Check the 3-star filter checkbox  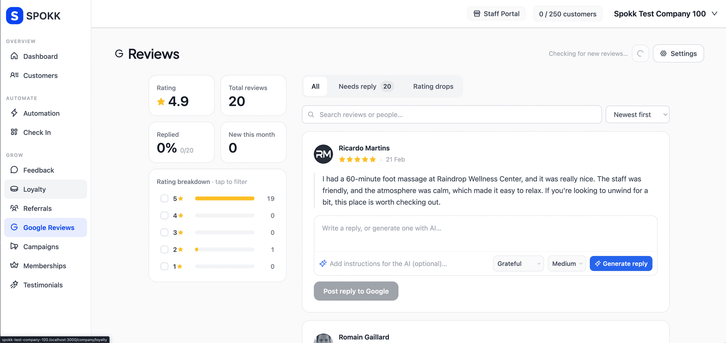click(x=165, y=232)
